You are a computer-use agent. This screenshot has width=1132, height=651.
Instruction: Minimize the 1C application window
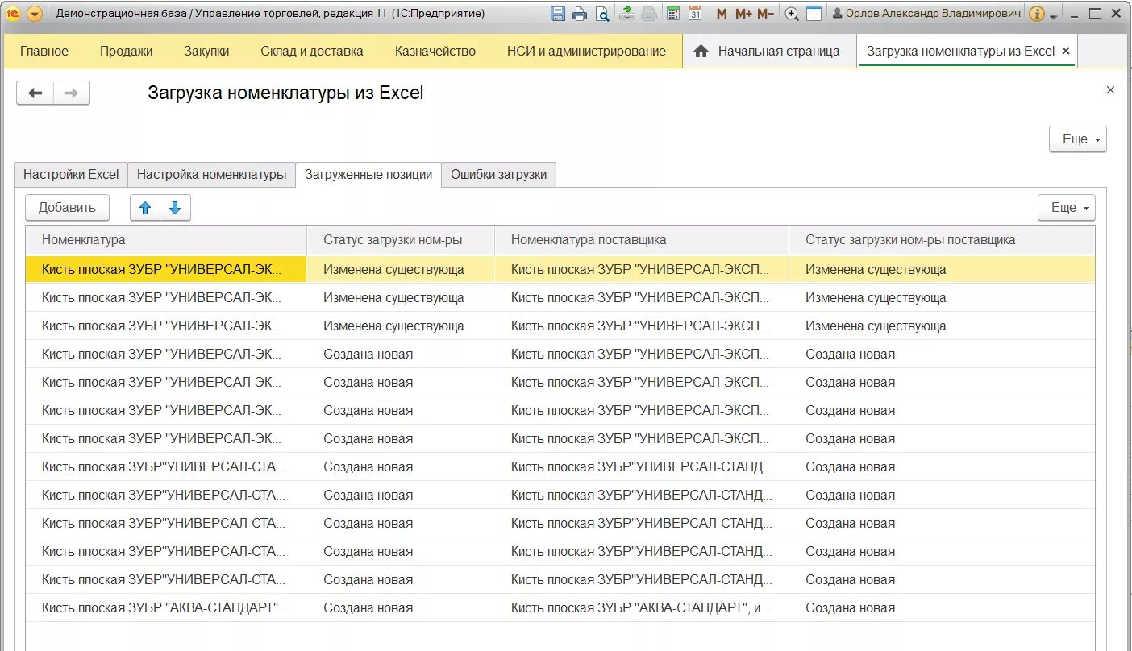coord(1074,14)
